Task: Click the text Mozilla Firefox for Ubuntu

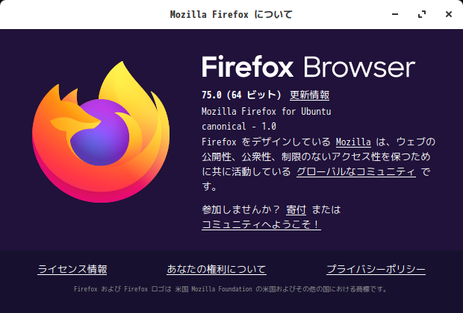Action: [x=267, y=111]
